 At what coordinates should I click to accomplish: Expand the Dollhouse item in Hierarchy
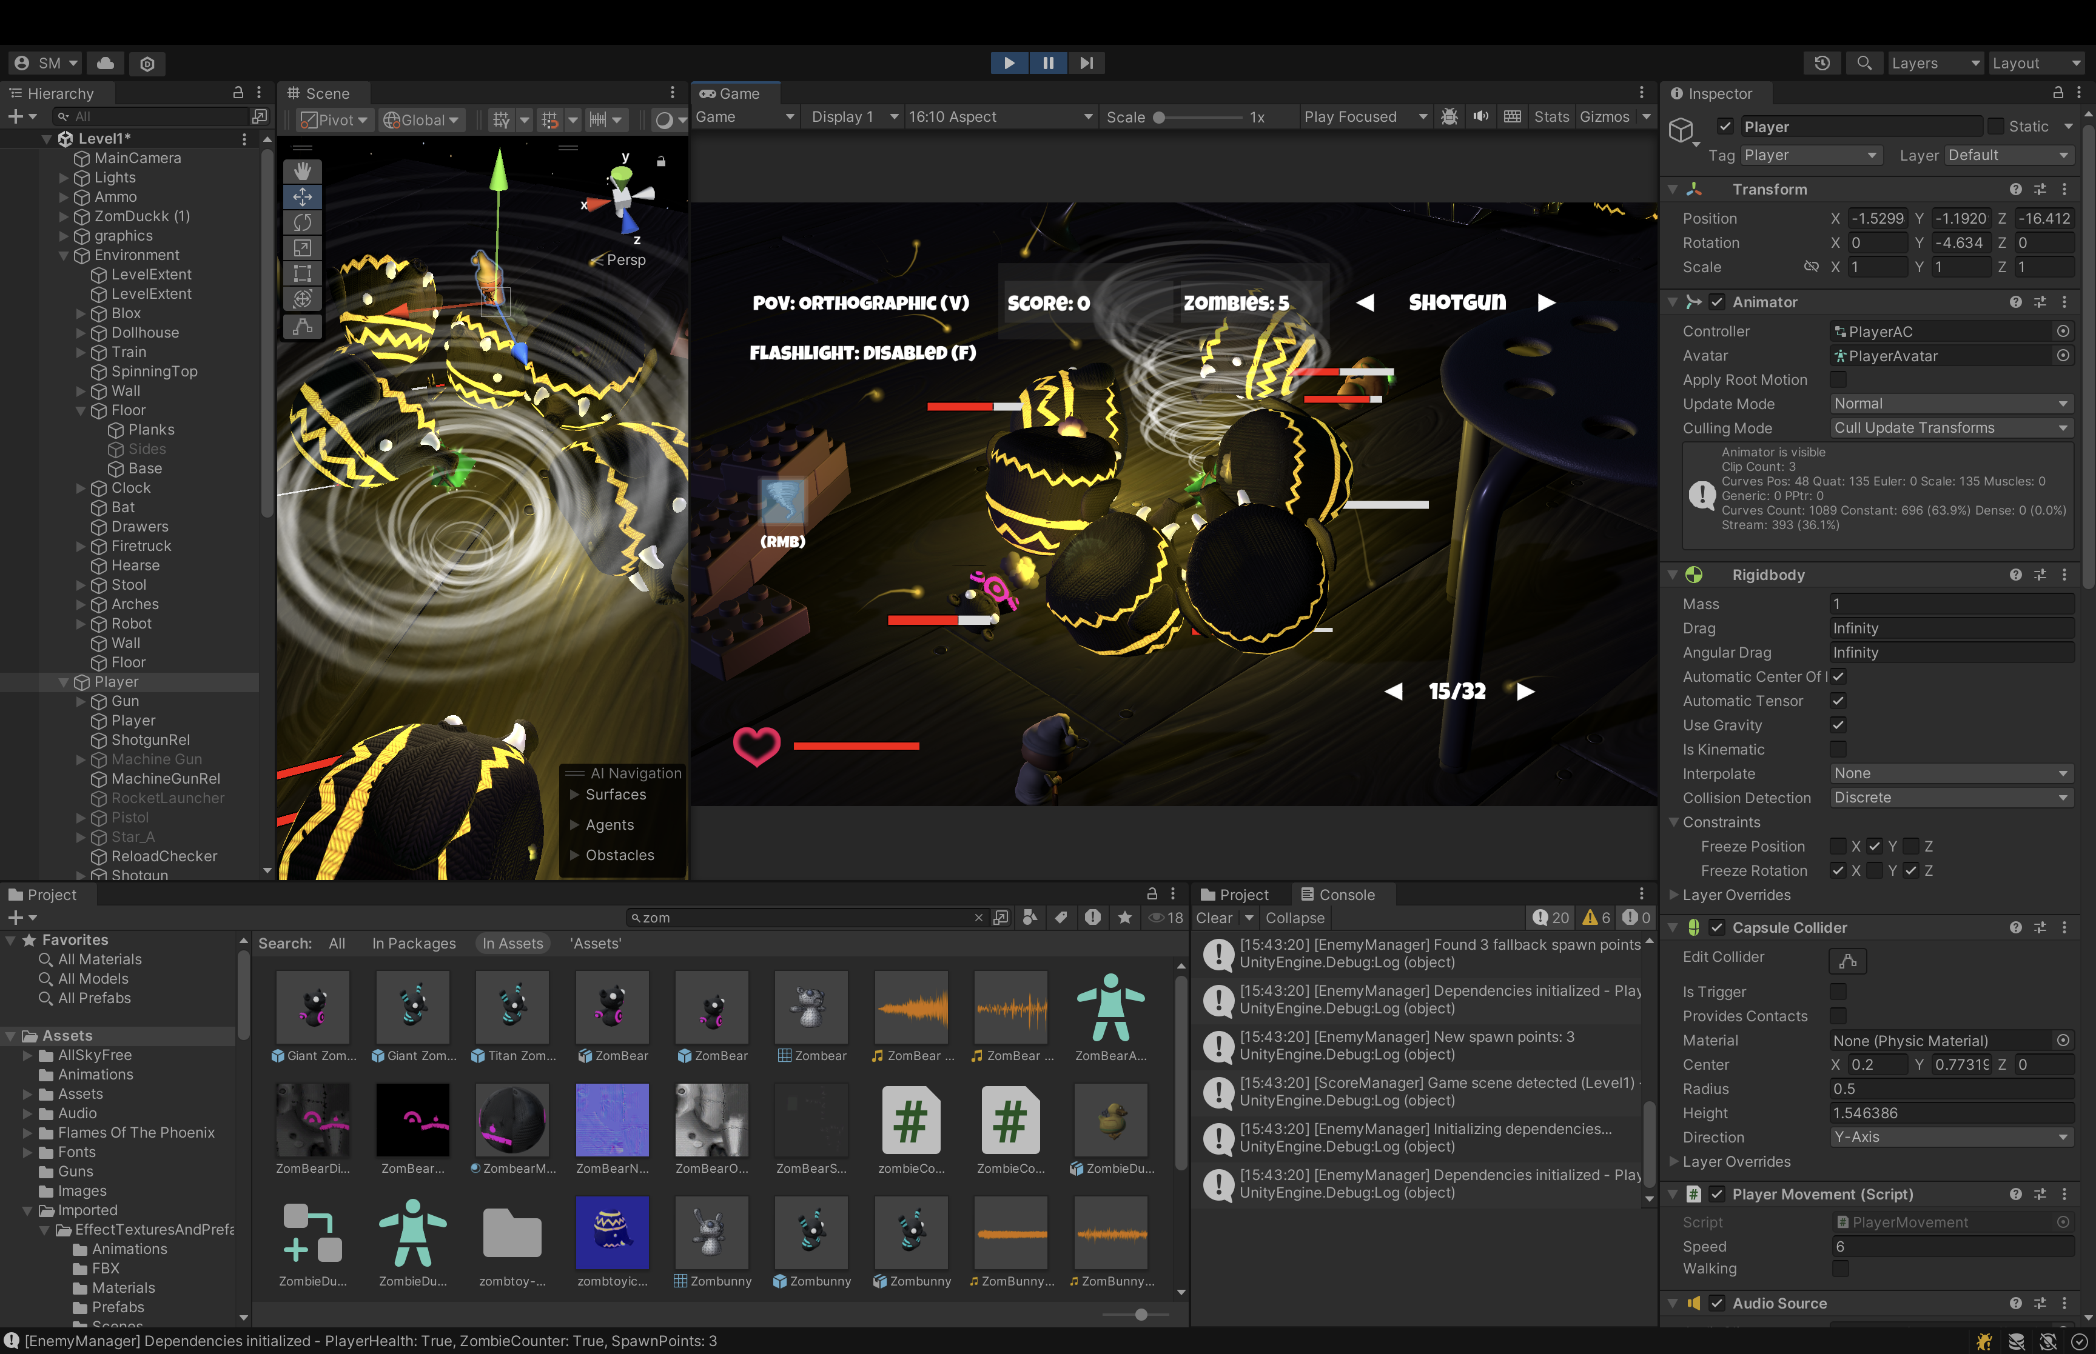point(81,333)
